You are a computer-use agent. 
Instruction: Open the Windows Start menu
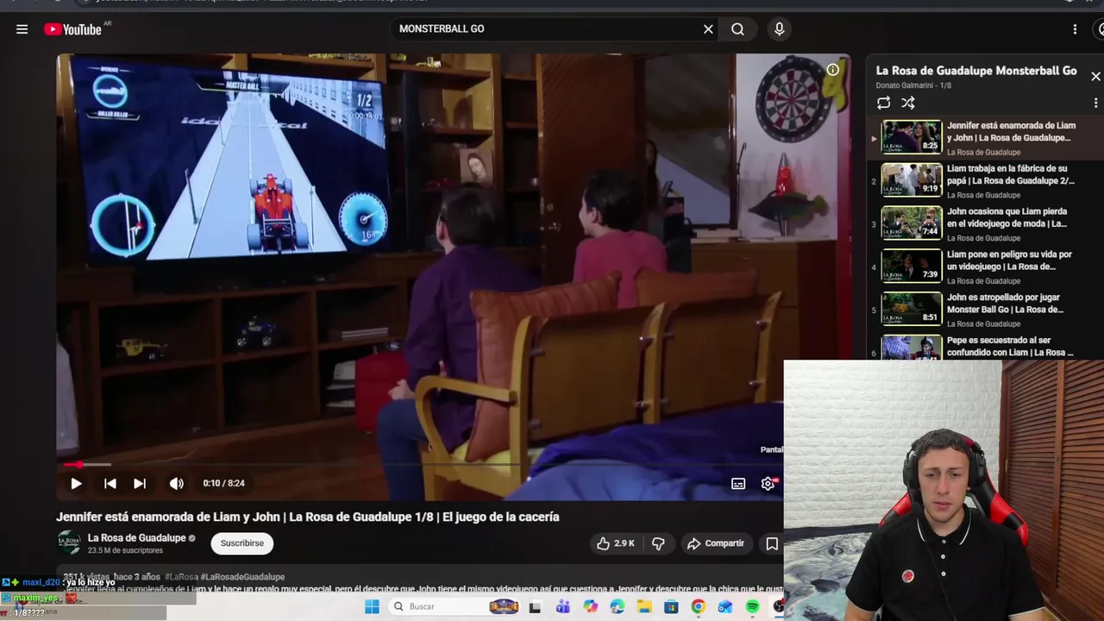pos(372,606)
